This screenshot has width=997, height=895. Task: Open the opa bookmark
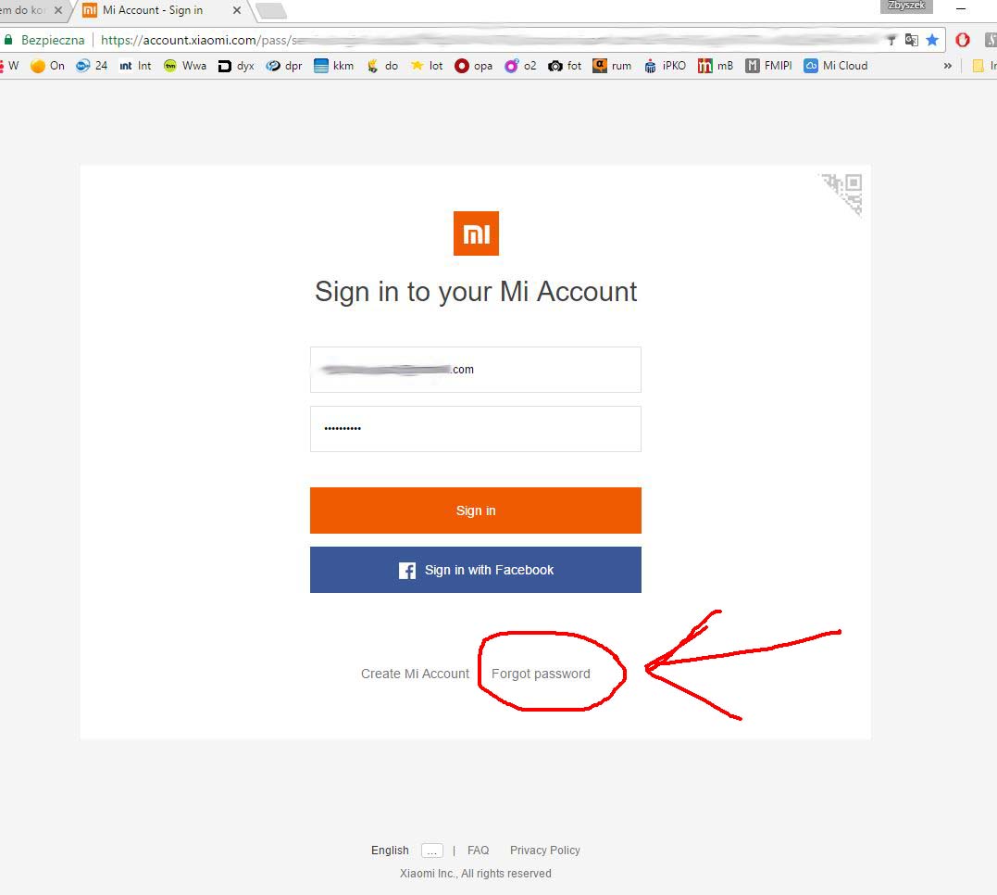474,66
